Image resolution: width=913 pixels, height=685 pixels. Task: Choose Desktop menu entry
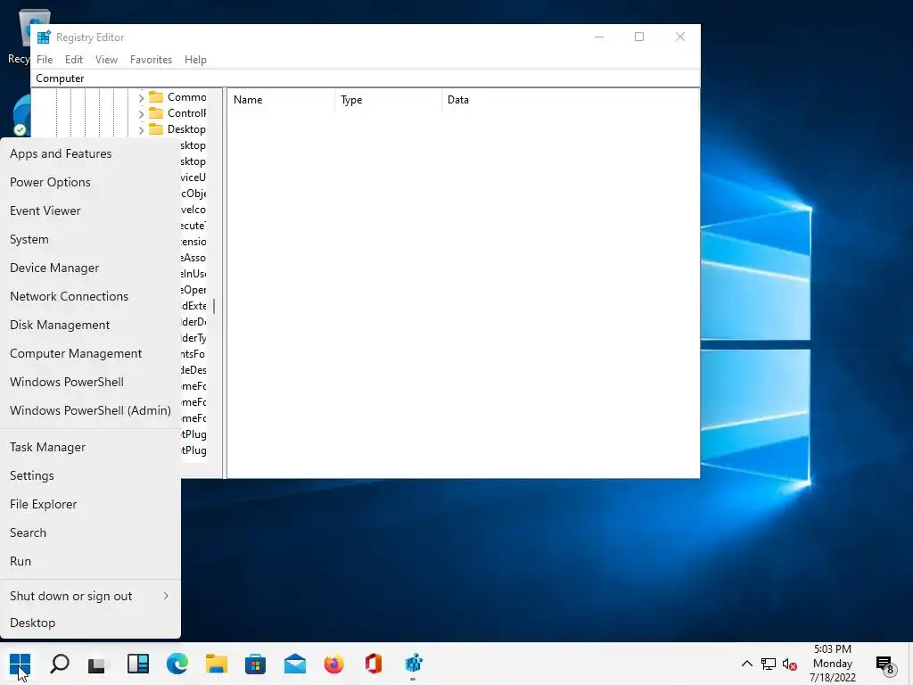(90, 623)
